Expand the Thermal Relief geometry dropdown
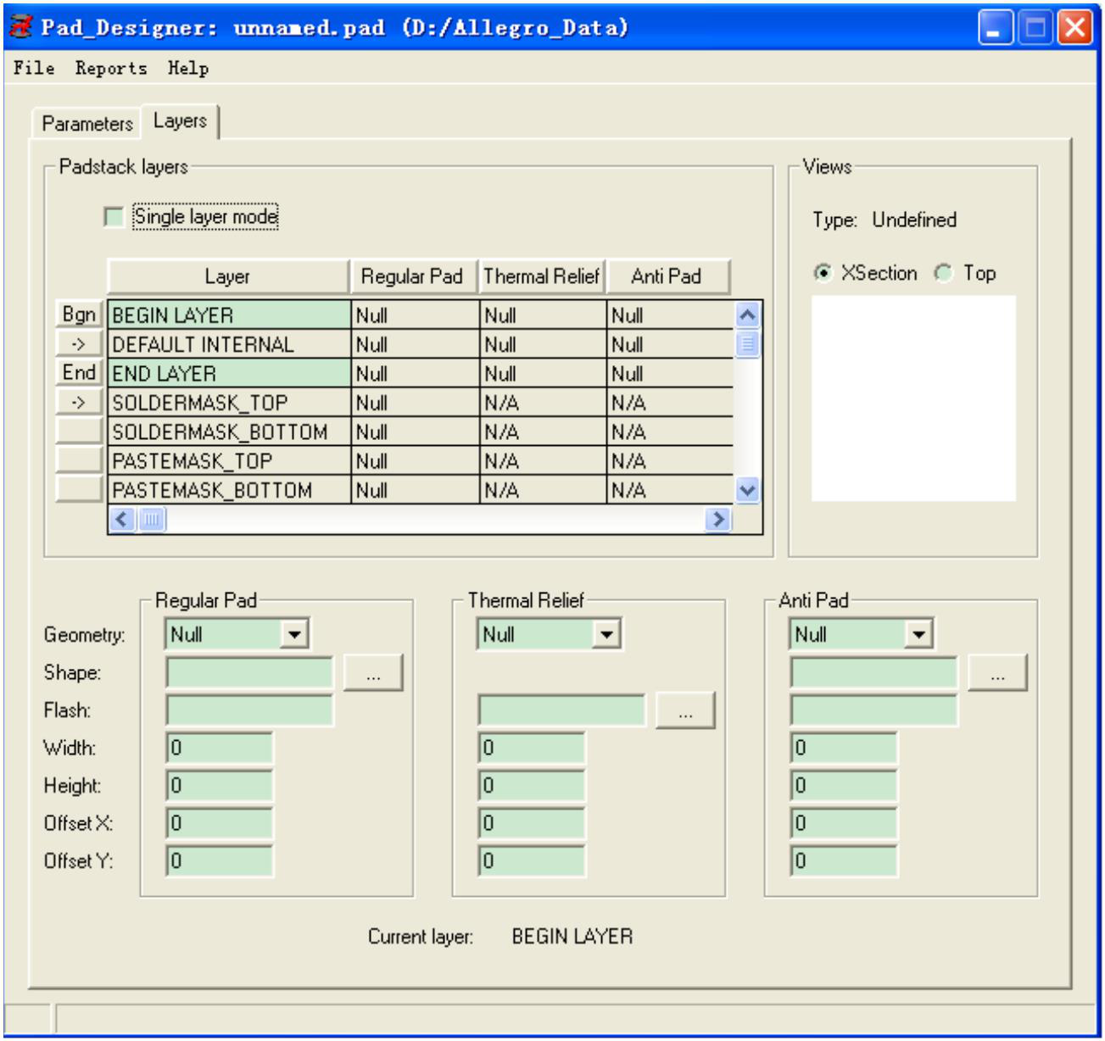This screenshot has height=1041, width=1105. 606,634
